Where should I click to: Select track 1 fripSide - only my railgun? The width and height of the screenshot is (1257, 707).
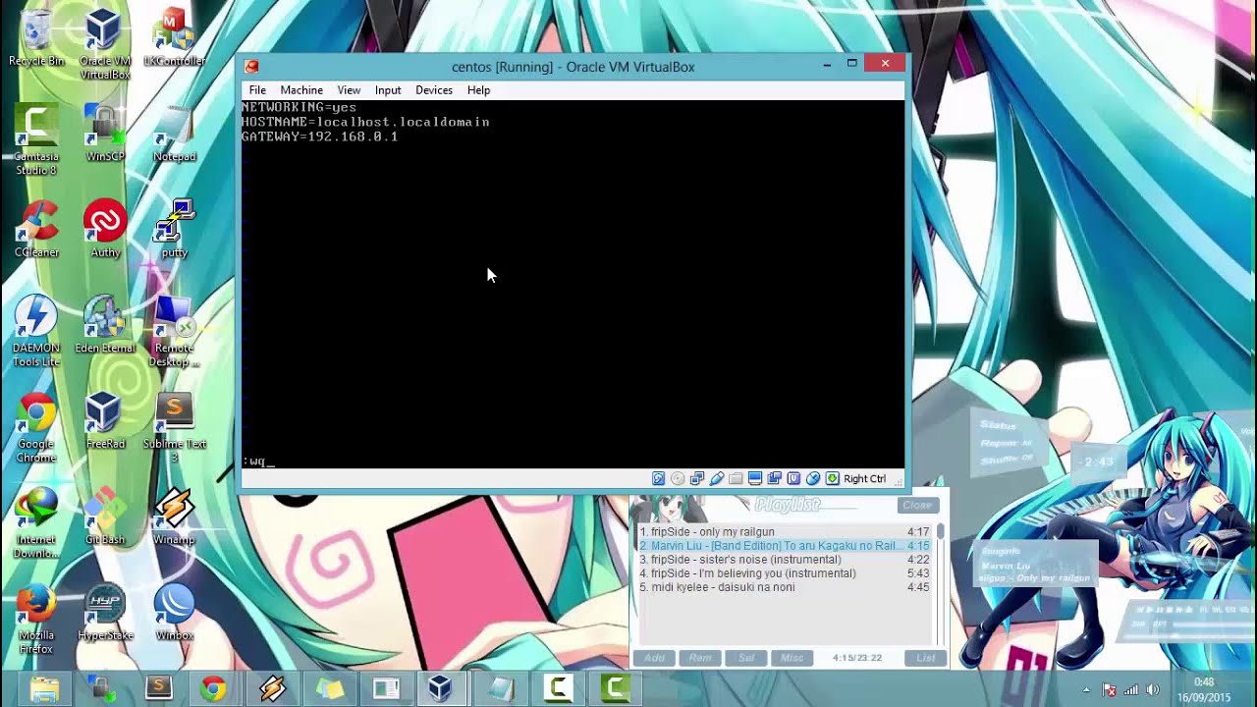point(785,532)
